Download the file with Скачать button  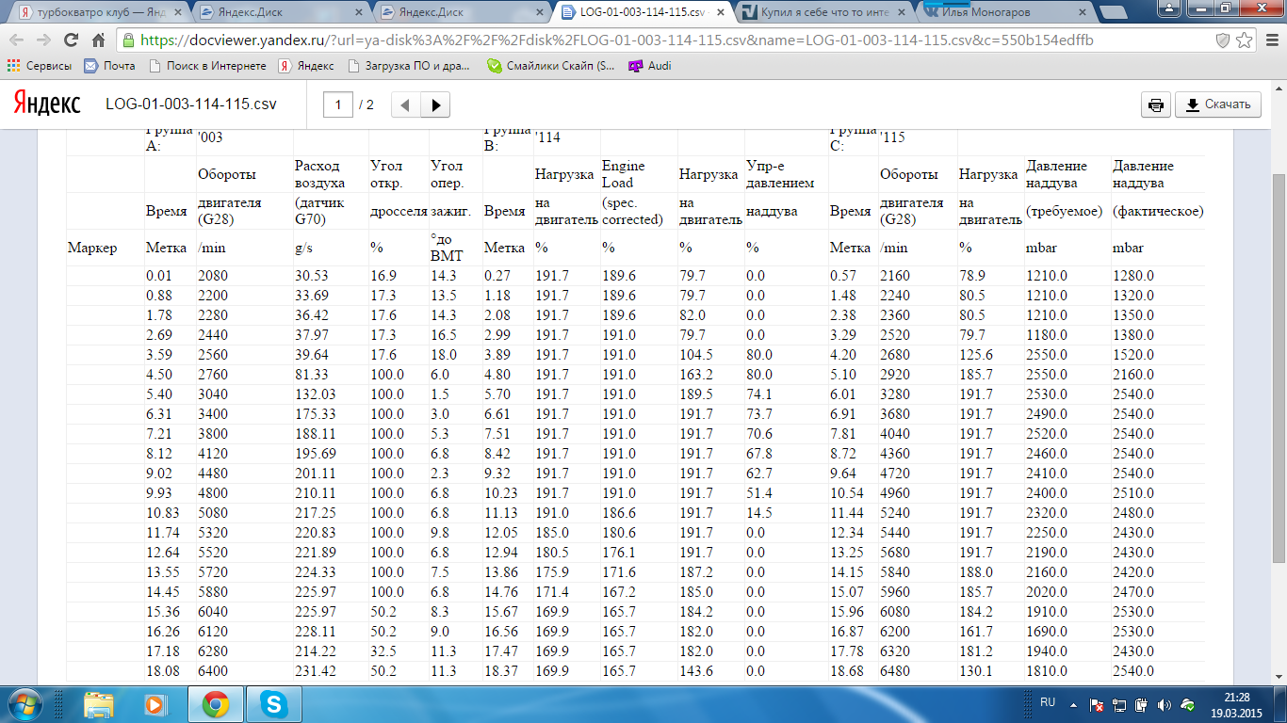click(1218, 104)
